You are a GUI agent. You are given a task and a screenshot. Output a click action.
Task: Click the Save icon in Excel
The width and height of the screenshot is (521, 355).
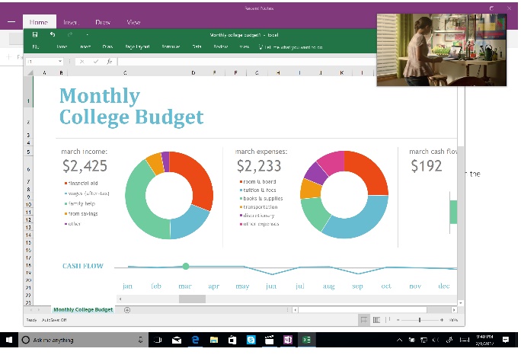coord(35,34)
